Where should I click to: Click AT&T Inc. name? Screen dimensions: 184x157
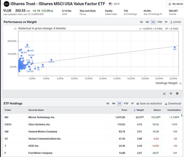point(34,146)
